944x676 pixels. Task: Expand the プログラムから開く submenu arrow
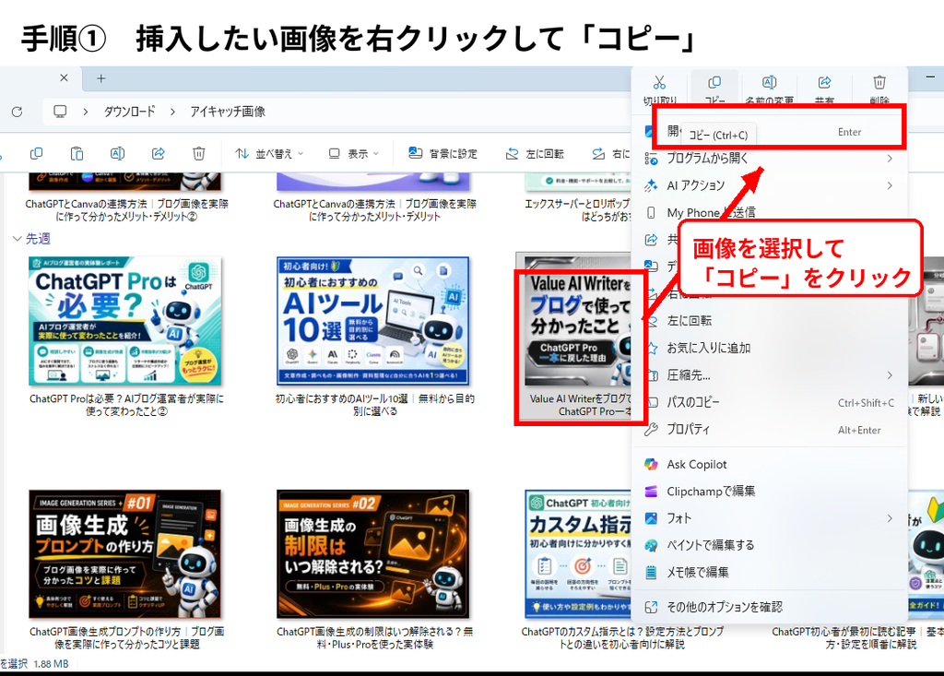click(890, 159)
